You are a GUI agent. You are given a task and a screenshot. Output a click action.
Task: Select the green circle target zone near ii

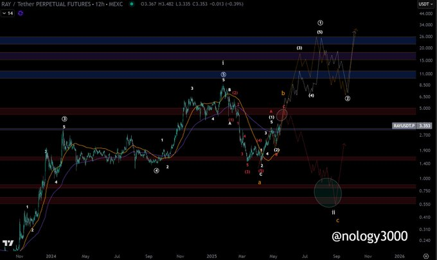pos(328,193)
